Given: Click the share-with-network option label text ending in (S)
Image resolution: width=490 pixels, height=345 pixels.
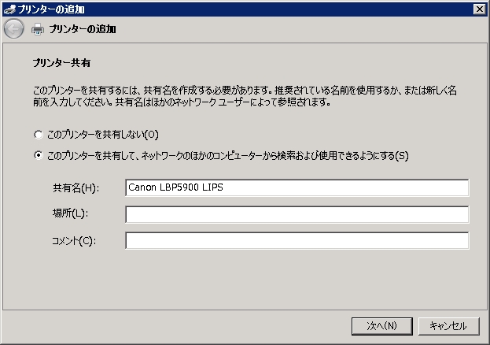Looking at the screenshot, I should coord(228,155).
